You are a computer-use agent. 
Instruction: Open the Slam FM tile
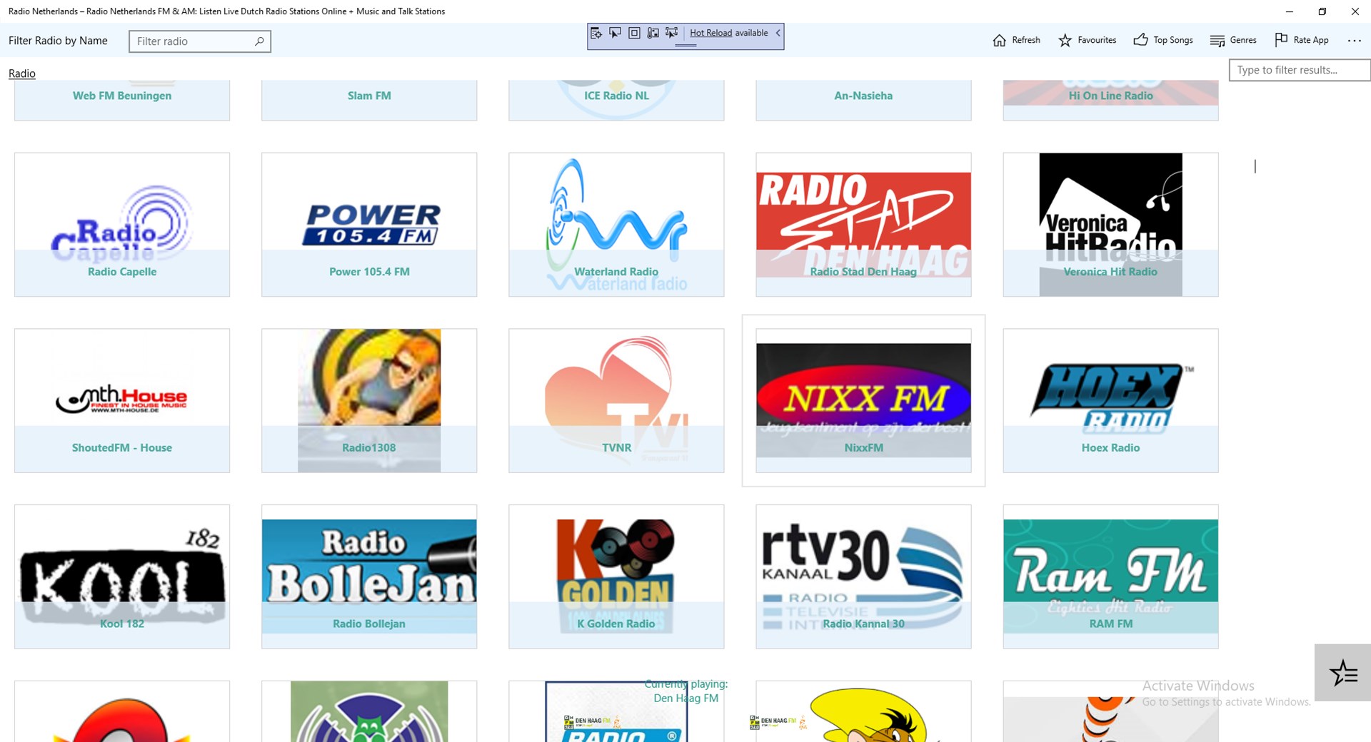point(369,100)
